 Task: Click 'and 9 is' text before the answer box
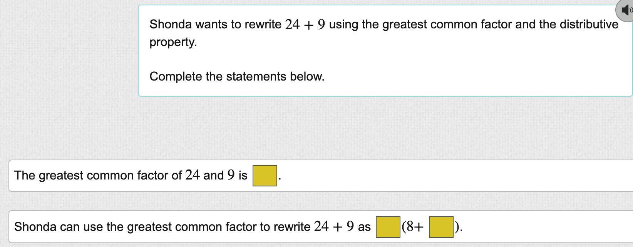(x=225, y=176)
